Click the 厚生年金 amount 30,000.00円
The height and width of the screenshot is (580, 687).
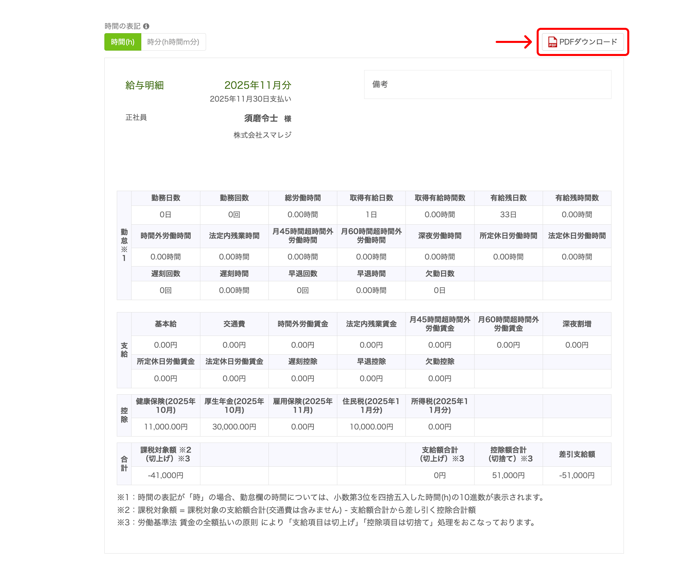pos(234,427)
